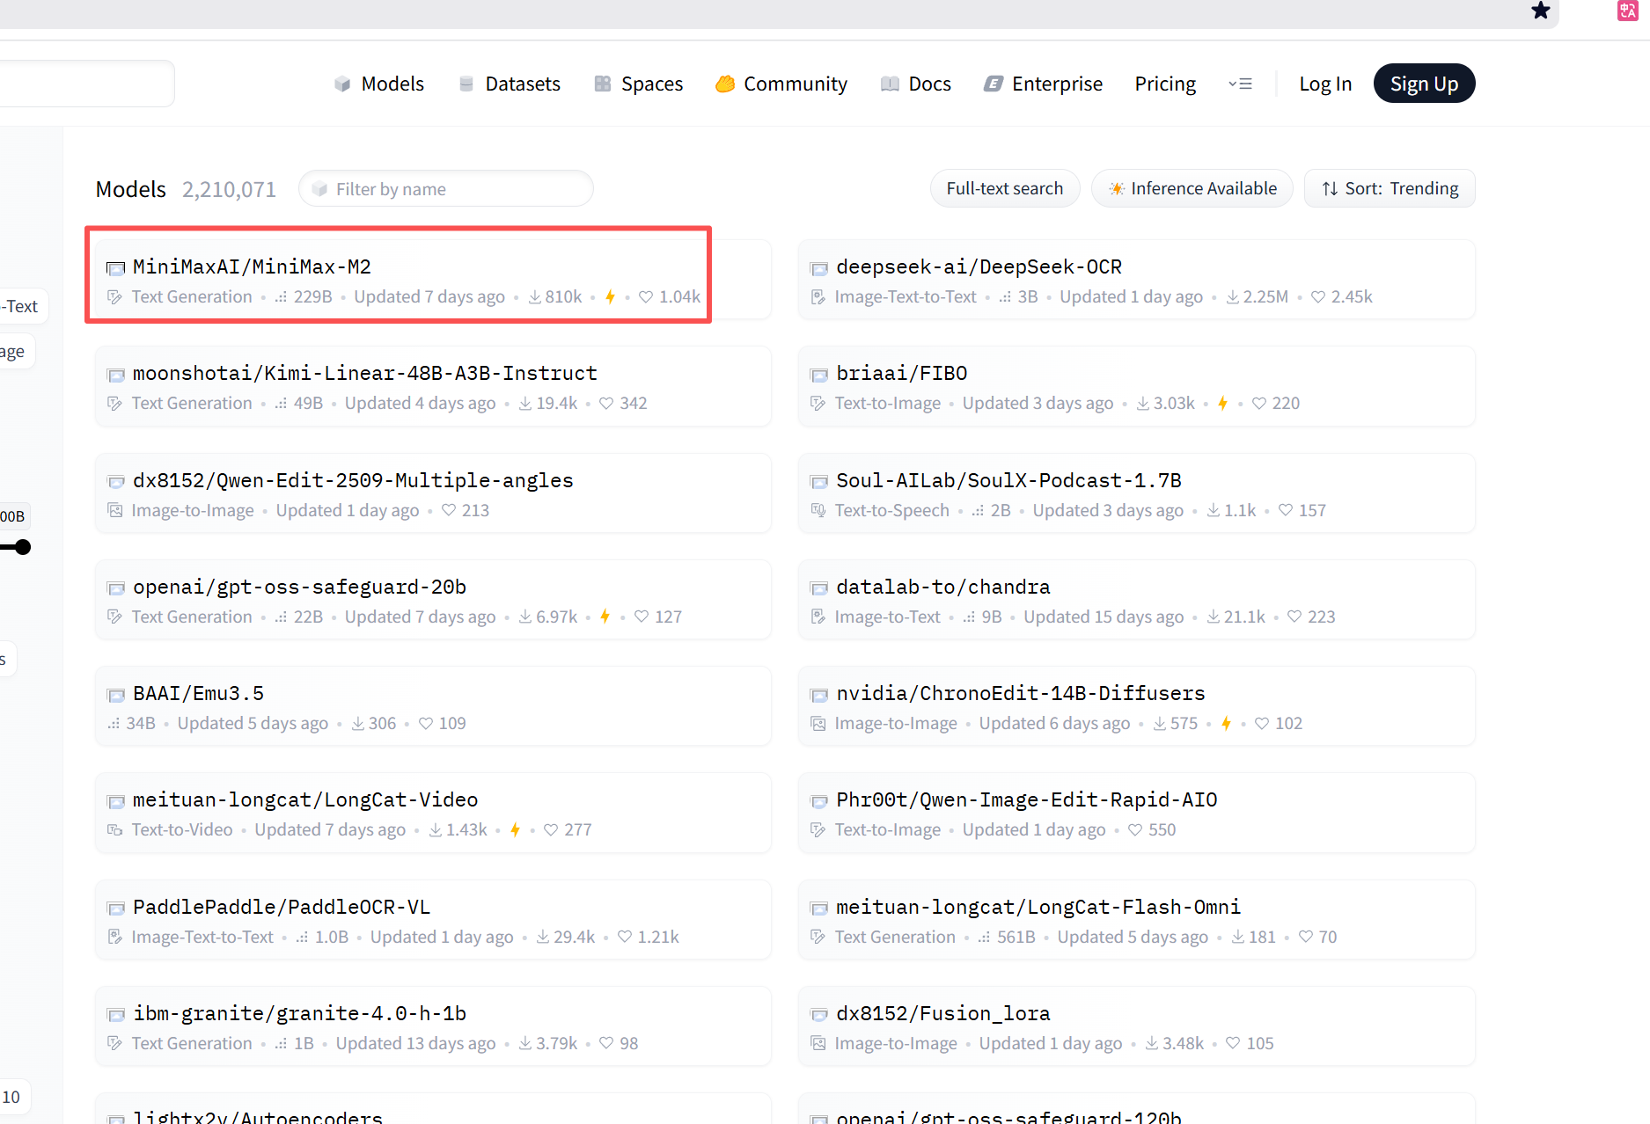The height and width of the screenshot is (1124, 1650).
Task: Click download icon in moonshotai/Kimi-Linear row
Action: (x=525, y=403)
